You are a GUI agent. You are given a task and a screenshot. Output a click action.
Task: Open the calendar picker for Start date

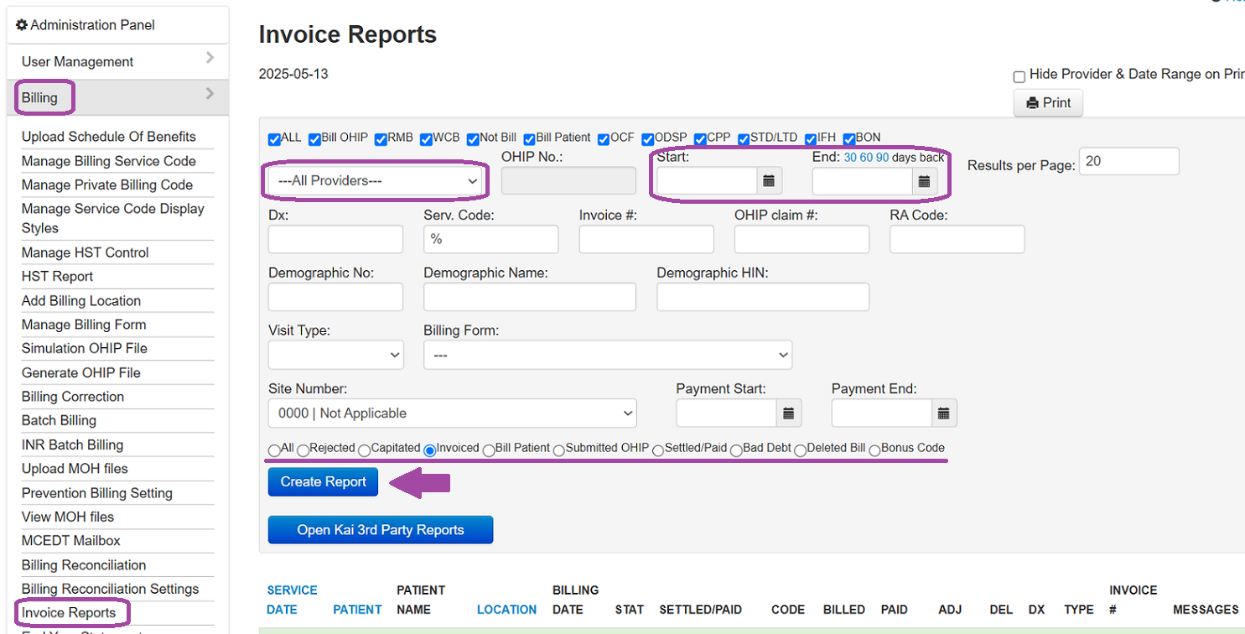tap(769, 180)
